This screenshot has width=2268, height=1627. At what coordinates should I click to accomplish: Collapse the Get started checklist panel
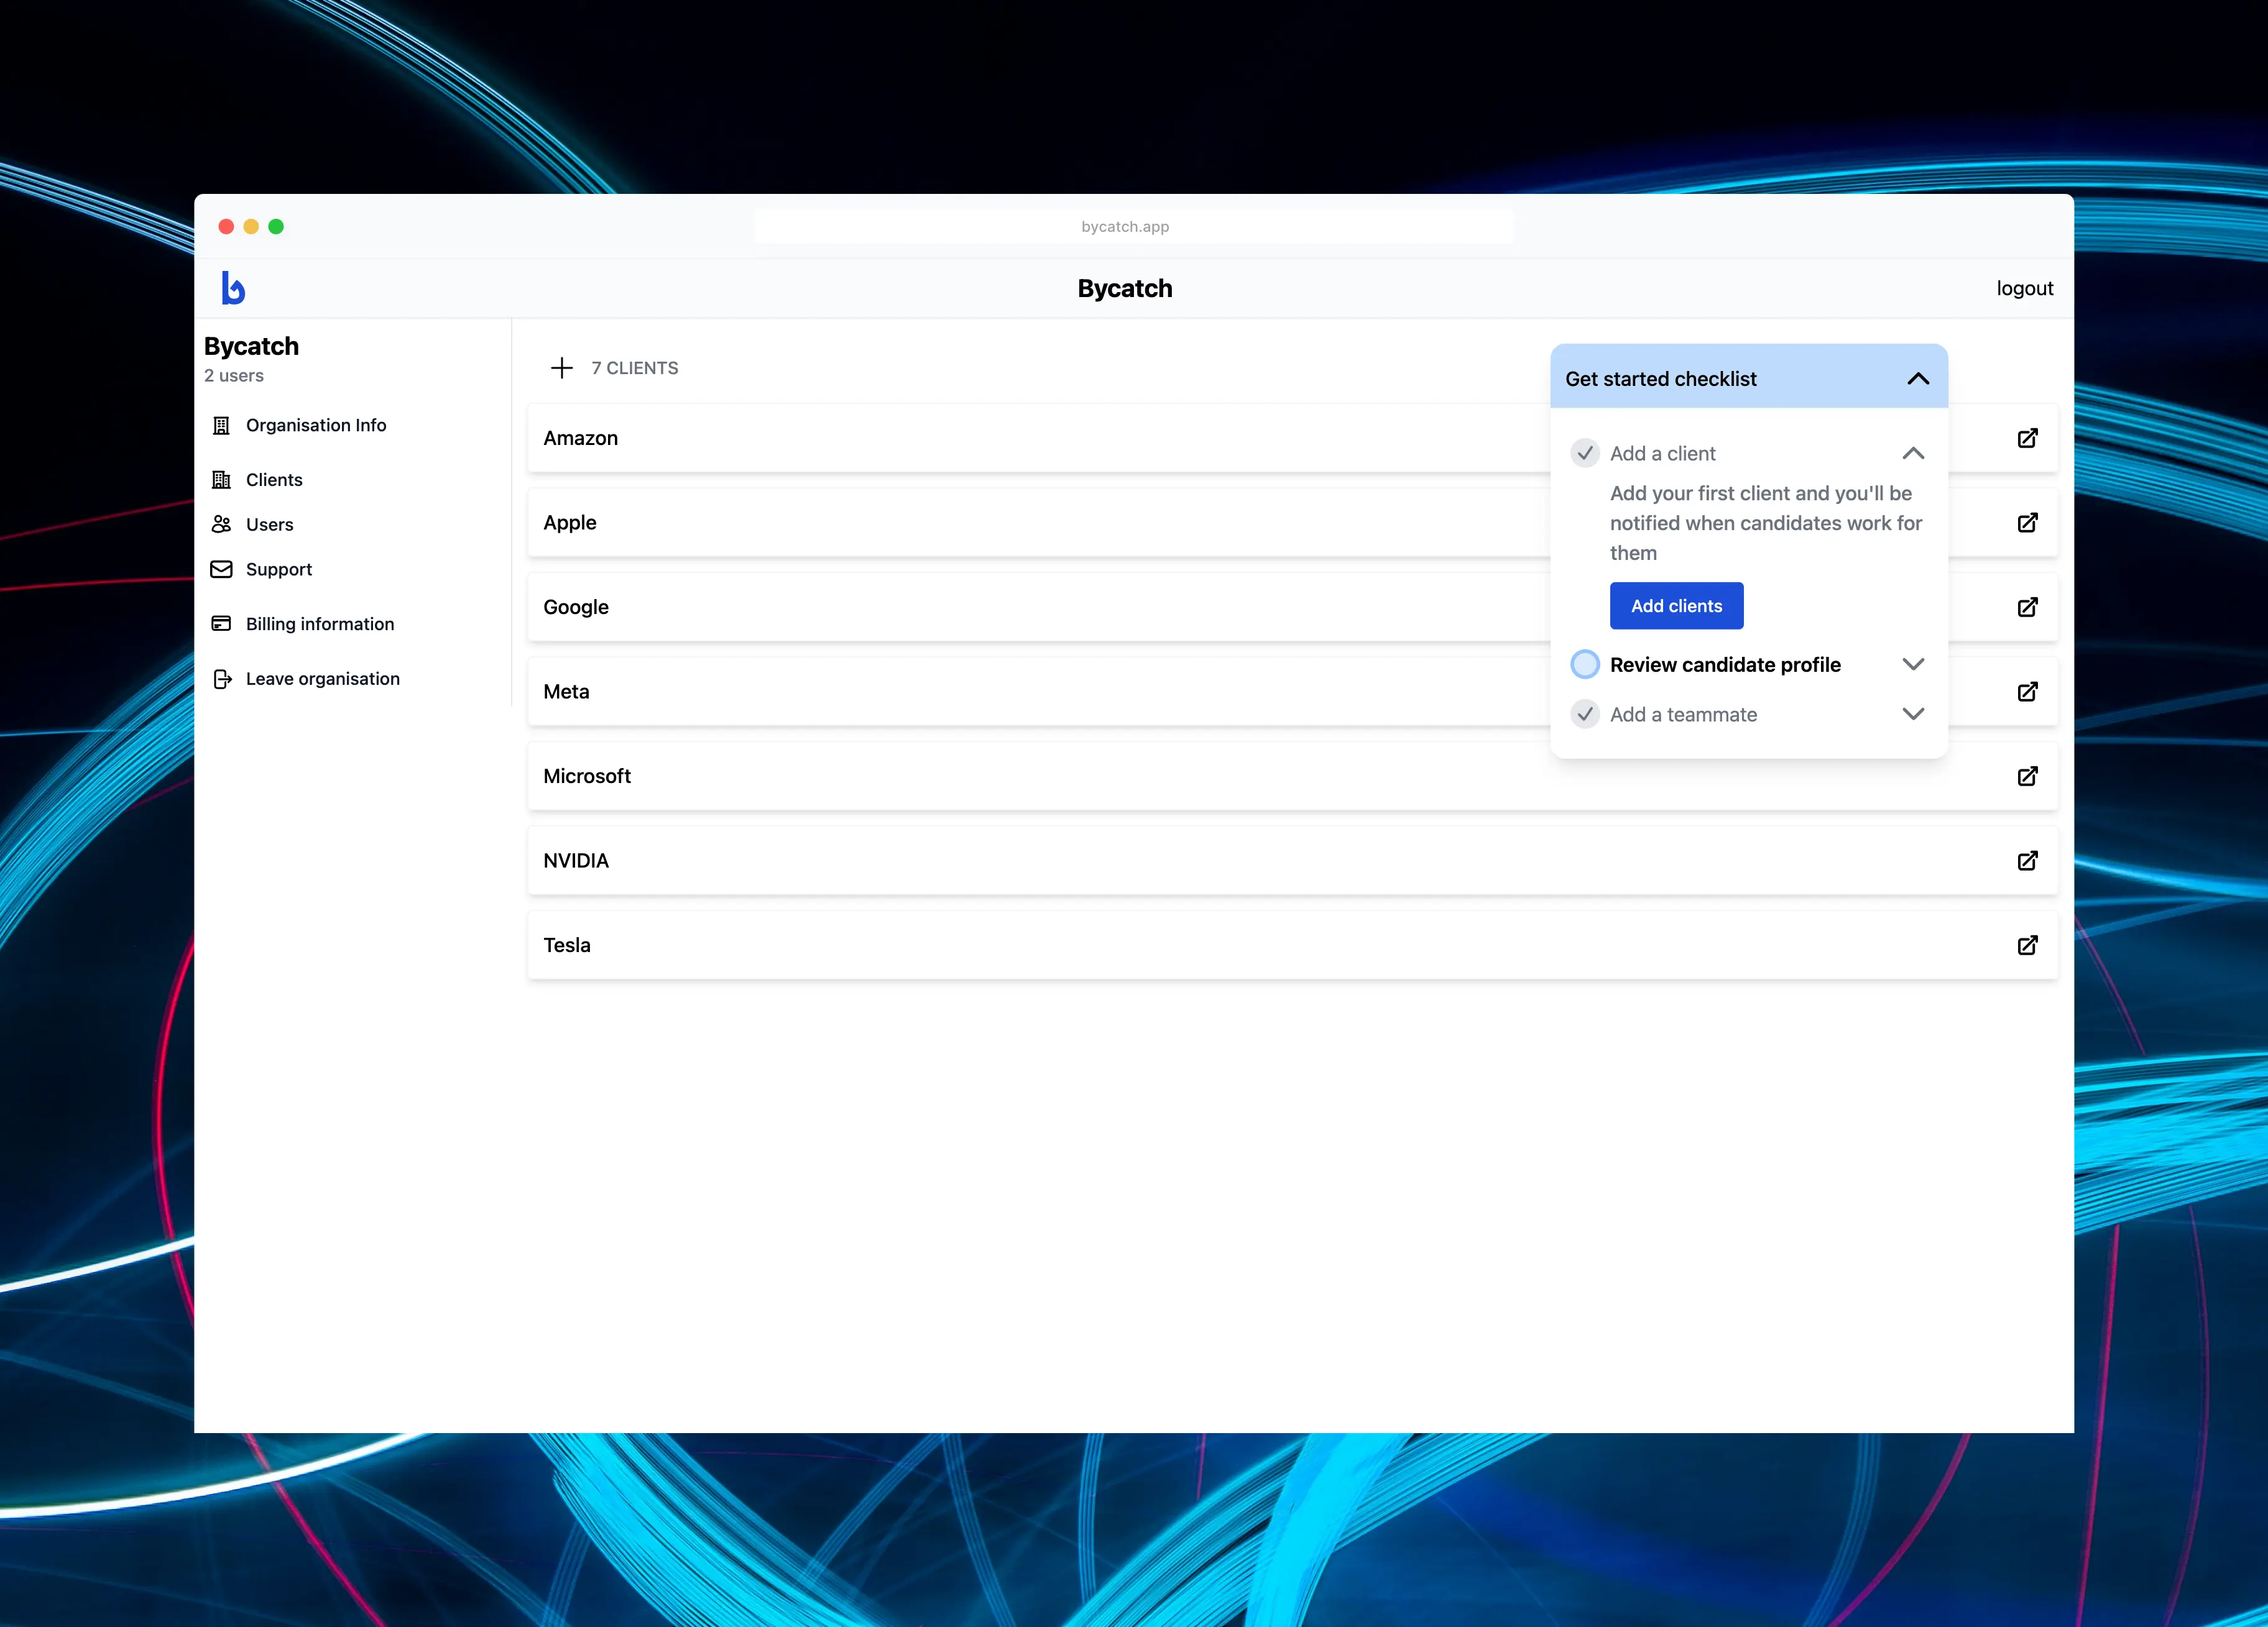[x=1918, y=378]
